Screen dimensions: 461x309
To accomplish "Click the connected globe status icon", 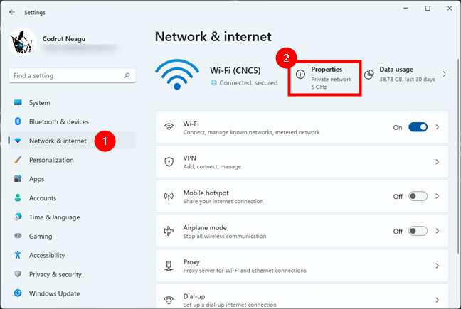I will pos(213,82).
